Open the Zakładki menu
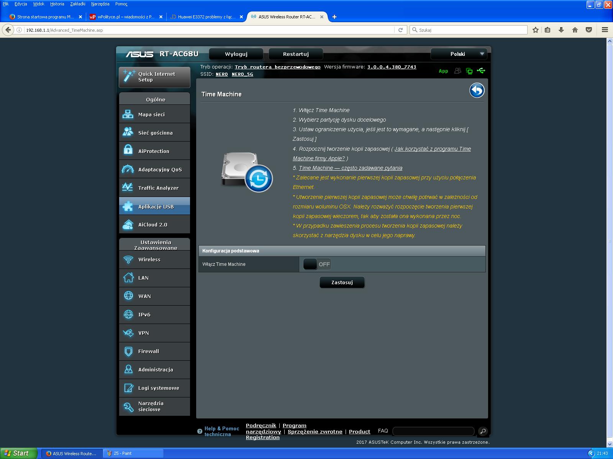The image size is (613, 459). pyautogui.click(x=77, y=4)
